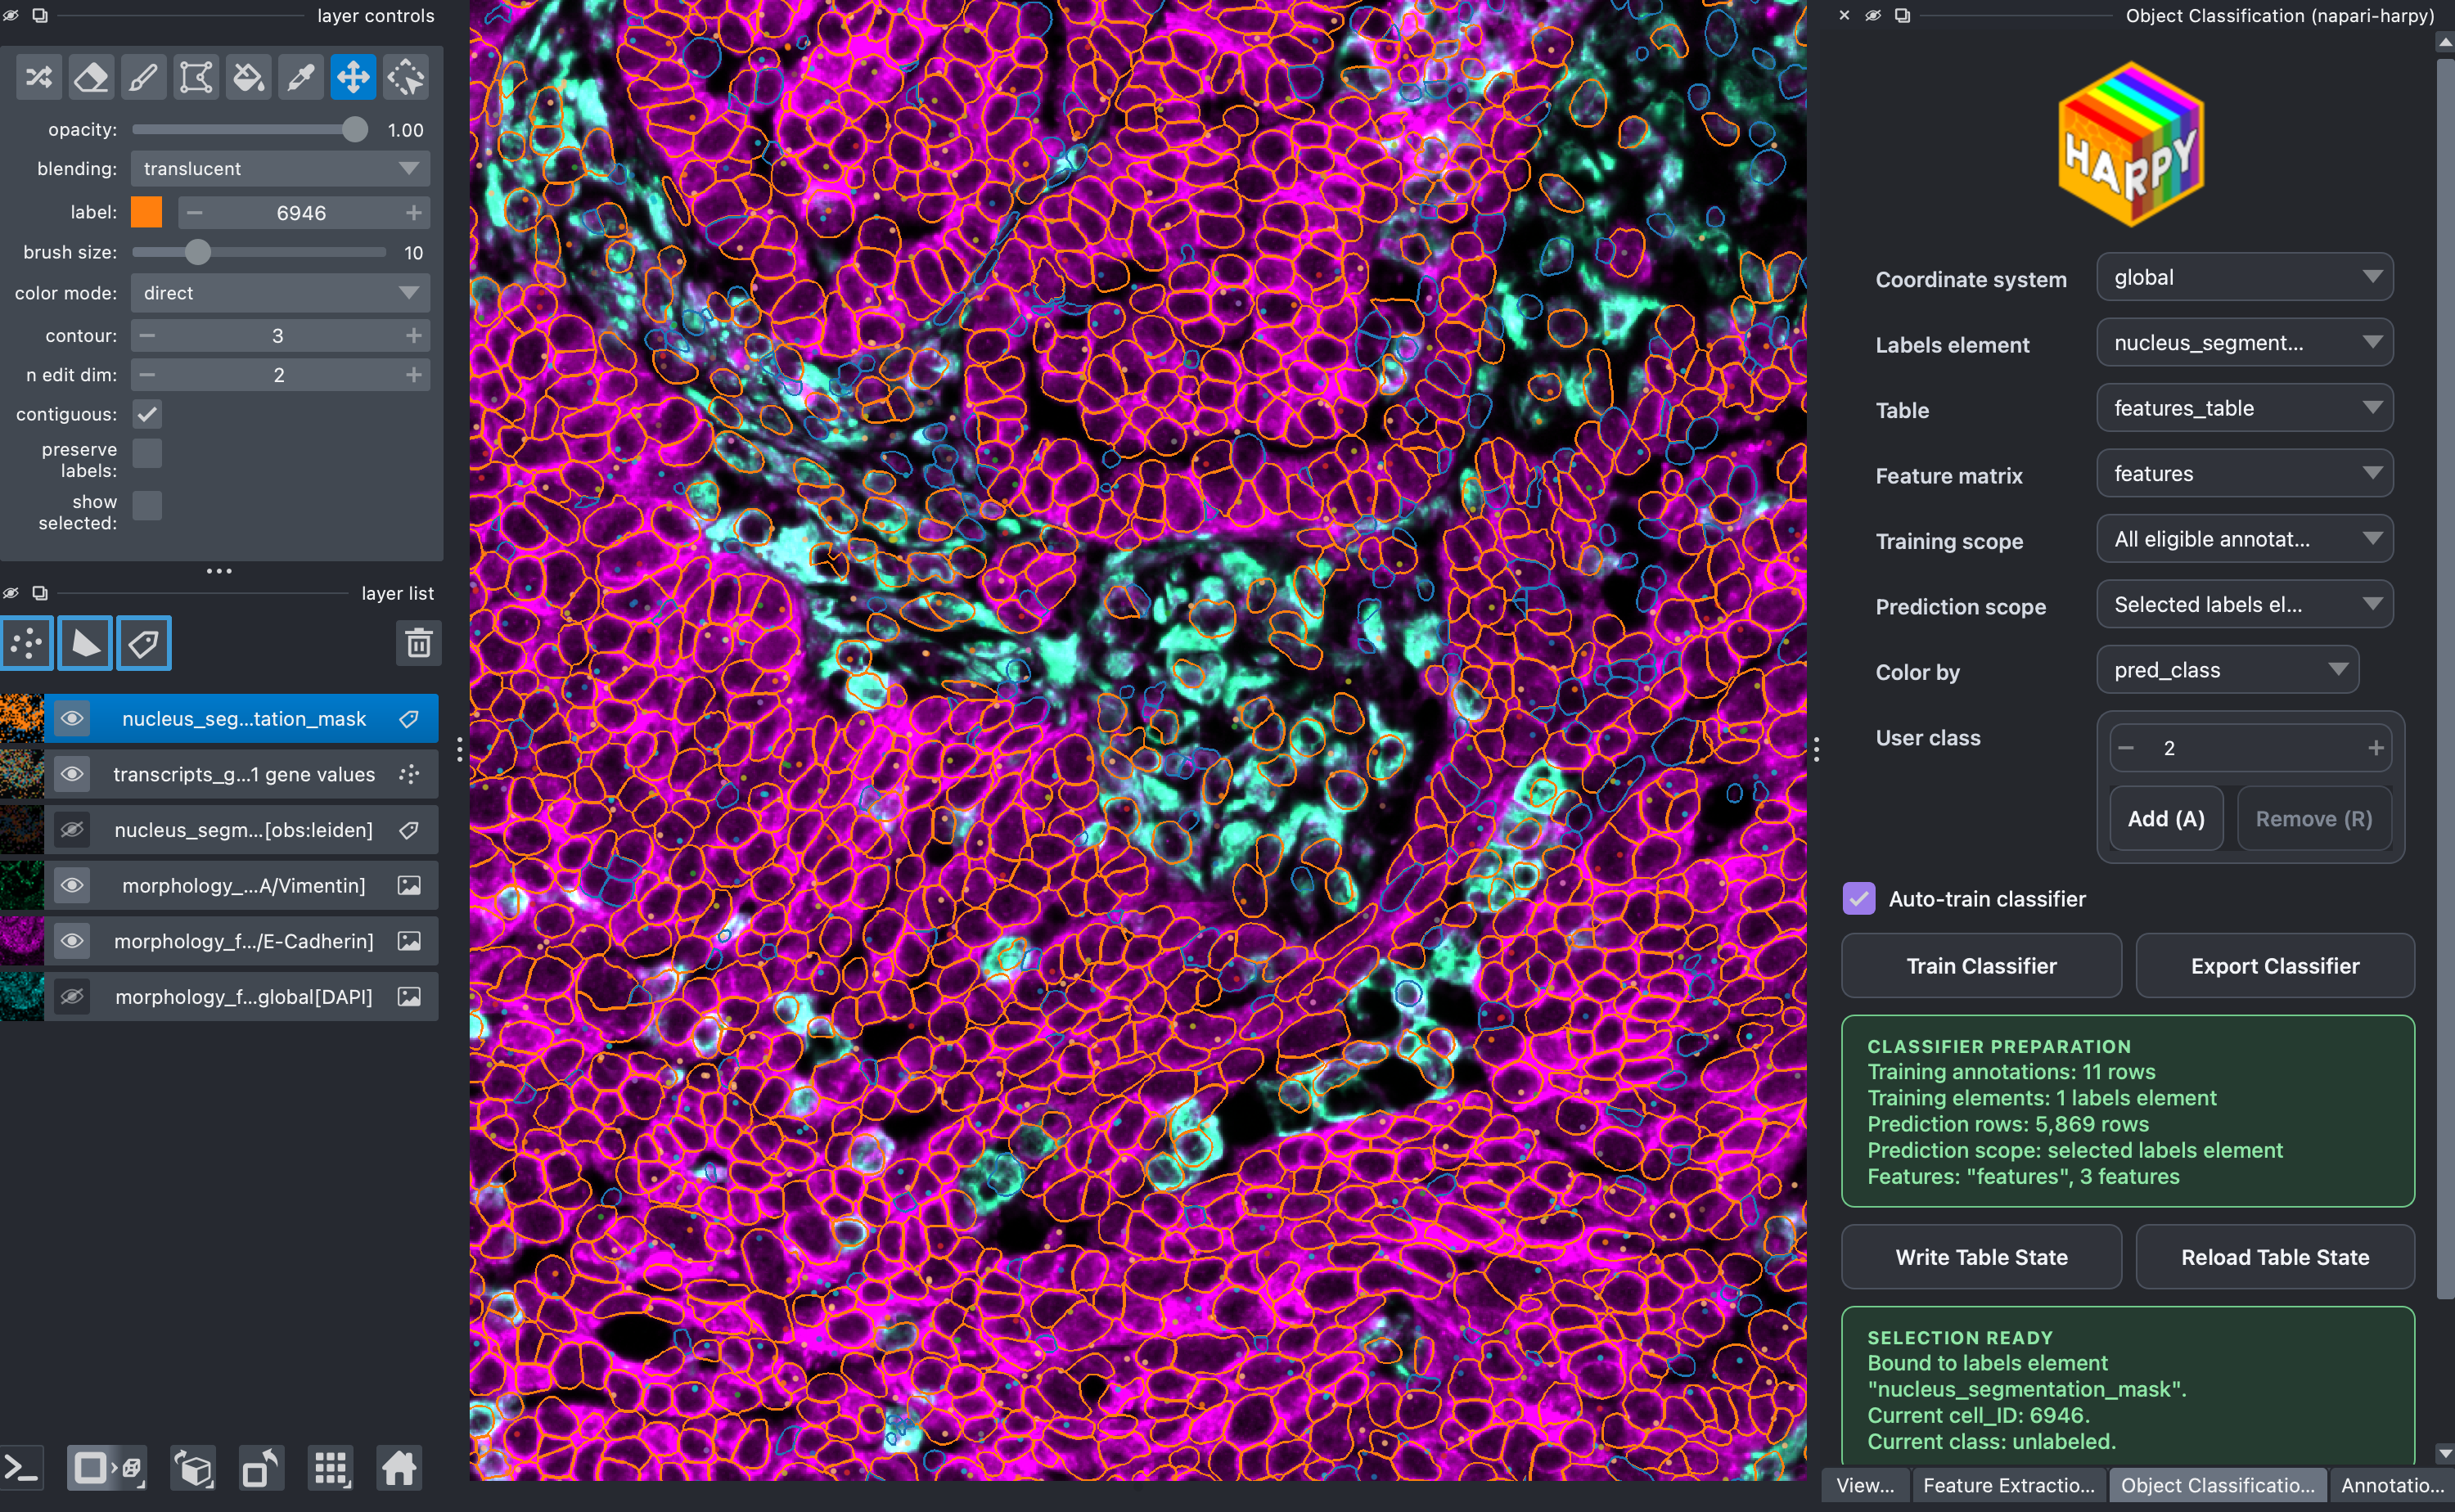The width and height of the screenshot is (2455, 1512).
Task: Select the paint brush tool
Action: (x=144, y=77)
